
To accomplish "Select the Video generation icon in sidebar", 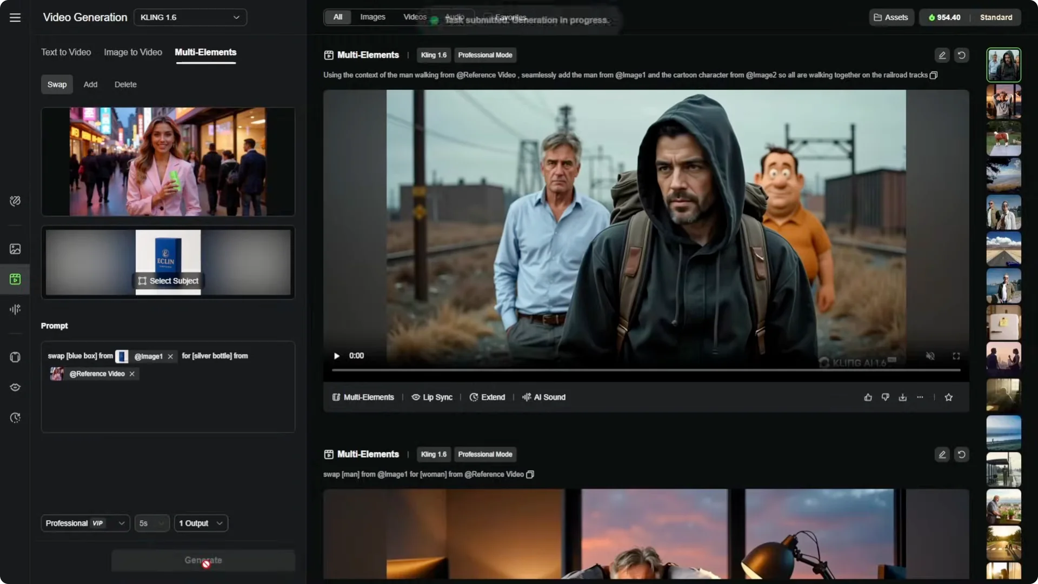I will [x=15, y=280].
